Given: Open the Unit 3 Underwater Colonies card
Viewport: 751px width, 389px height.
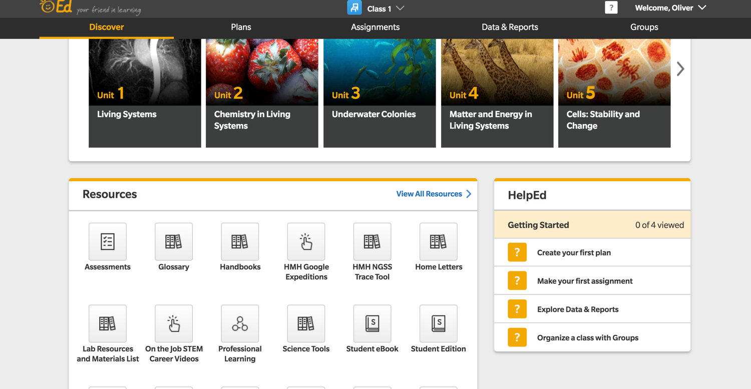Looking at the screenshot, I should (x=379, y=93).
